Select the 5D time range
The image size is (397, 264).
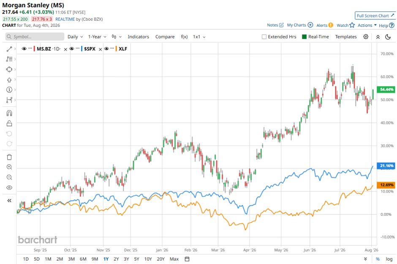37,259
